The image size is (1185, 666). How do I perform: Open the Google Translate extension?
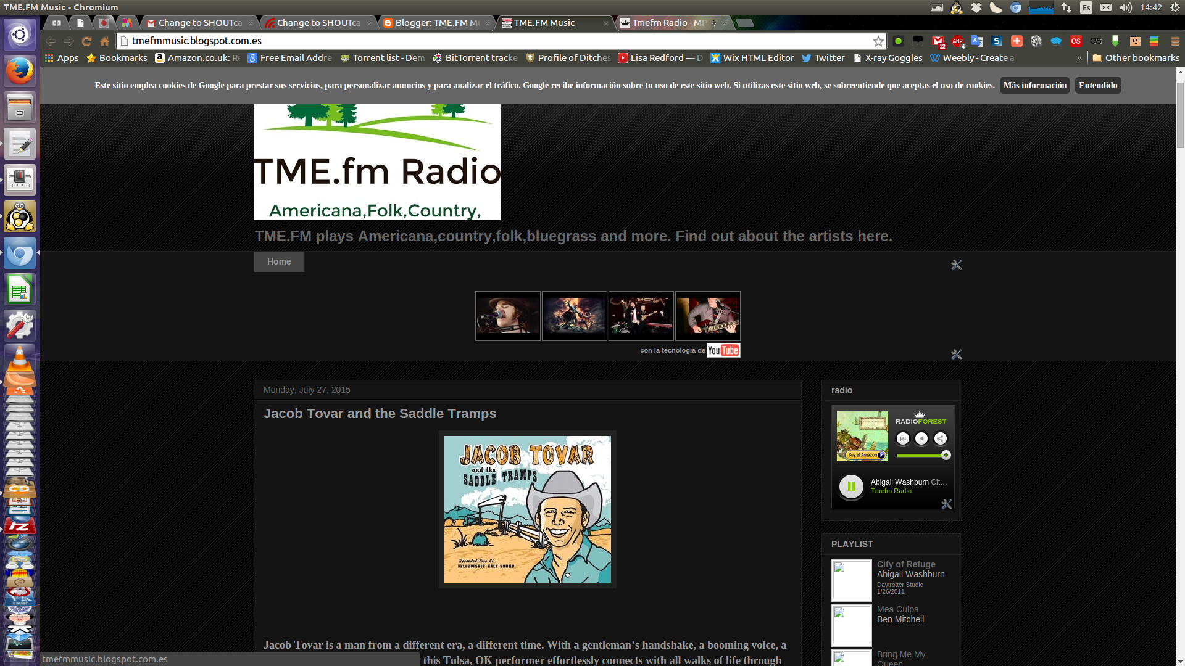977,41
